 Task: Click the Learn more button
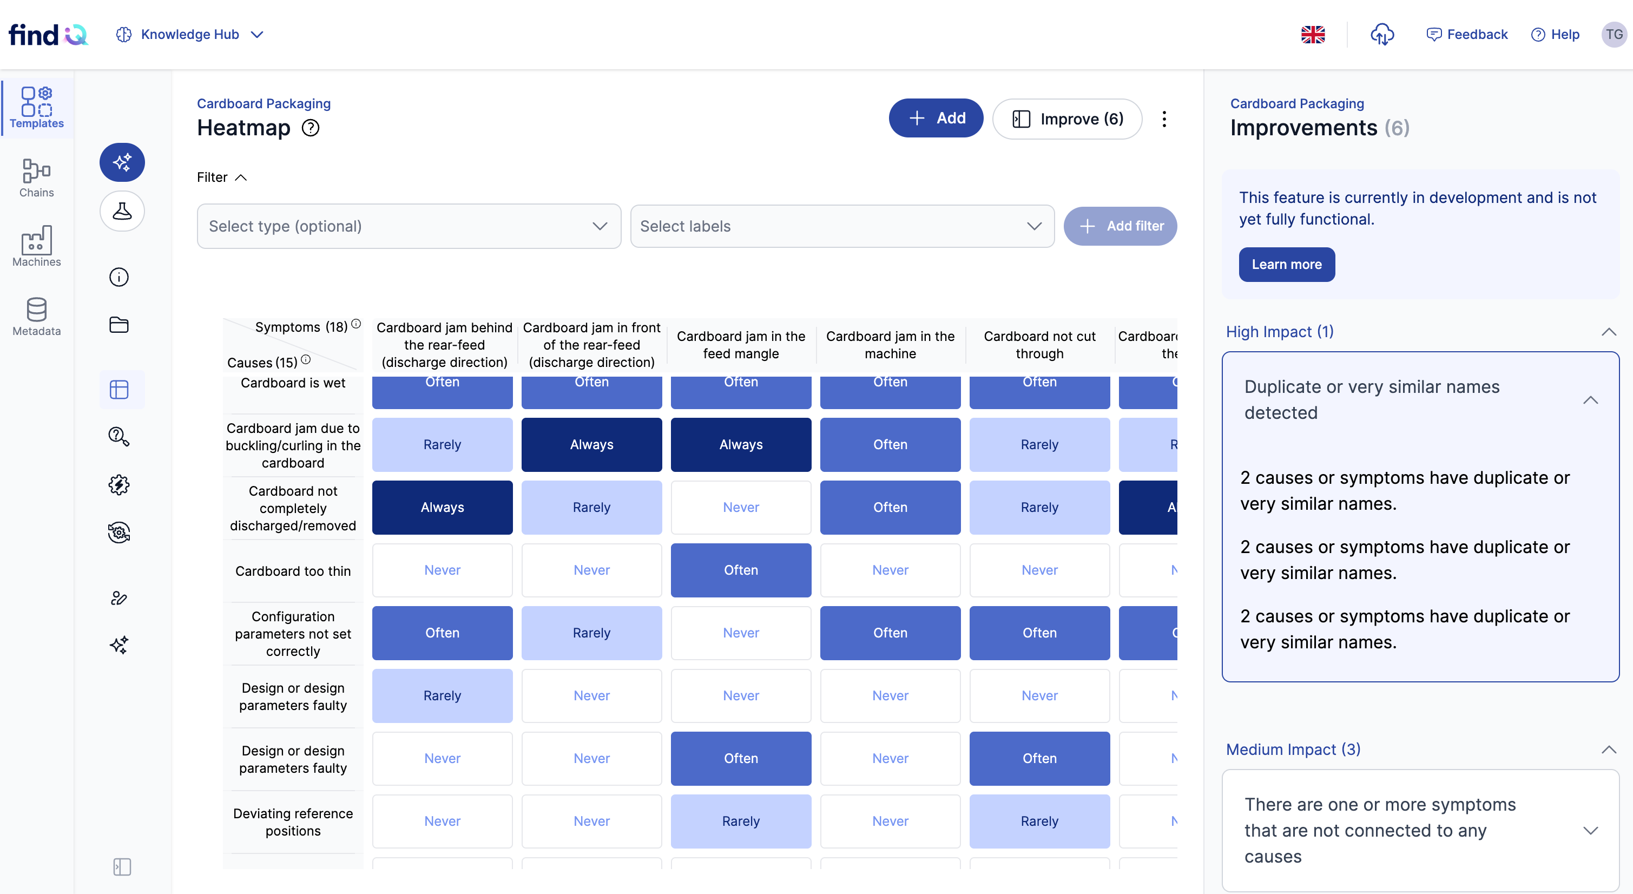(x=1287, y=265)
